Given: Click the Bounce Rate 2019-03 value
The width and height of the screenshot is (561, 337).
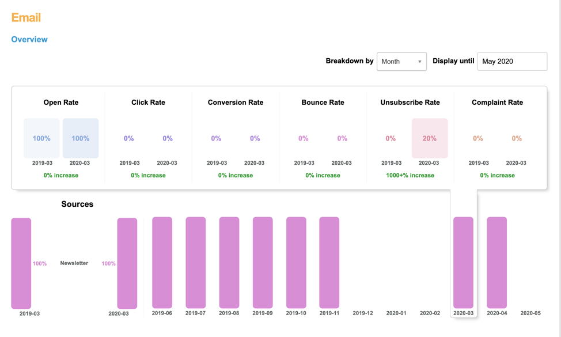Looking at the screenshot, I should pos(304,138).
